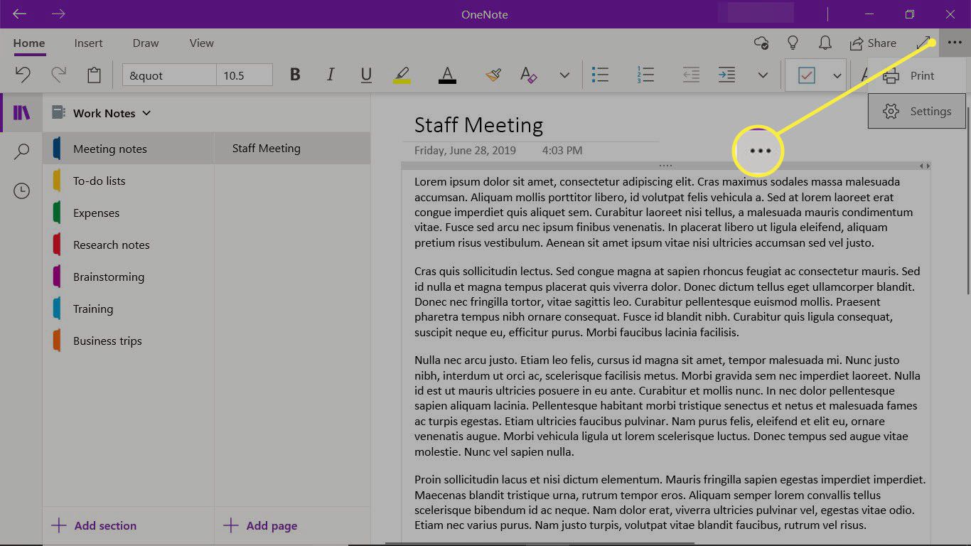Image resolution: width=971 pixels, height=546 pixels.
Task: Open the Training section
Action: pyautogui.click(x=129, y=309)
